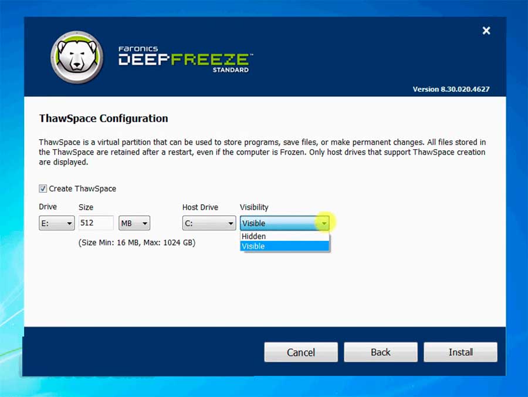Screen dimensions: 528x397
Task: Open the Host Drive dropdown showing C:
Action: click(x=209, y=223)
